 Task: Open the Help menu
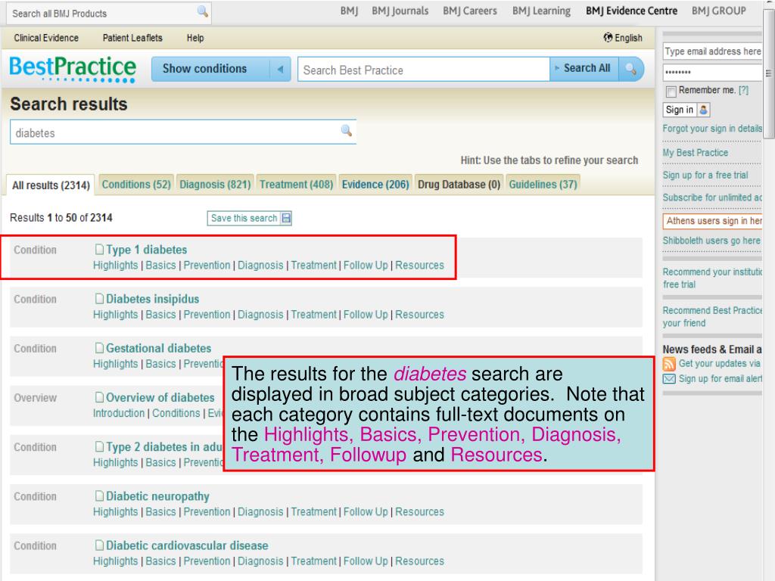pos(195,38)
